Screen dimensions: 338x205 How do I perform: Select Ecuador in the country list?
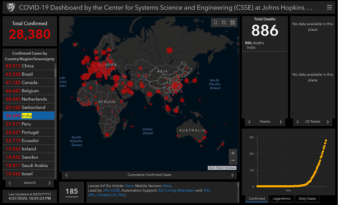29,141
